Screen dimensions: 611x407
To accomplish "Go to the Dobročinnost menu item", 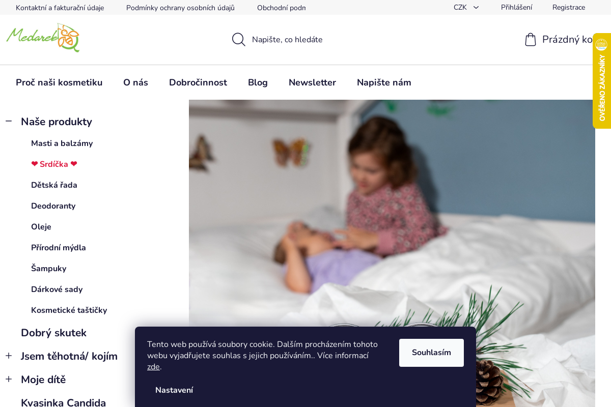I will click(x=198, y=82).
